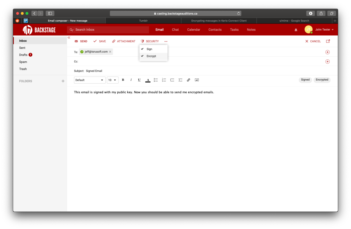Viewport: 351px width, 229px height.
Task: Collapse the sidebar with double chevron
Action: pyautogui.click(x=69, y=38)
